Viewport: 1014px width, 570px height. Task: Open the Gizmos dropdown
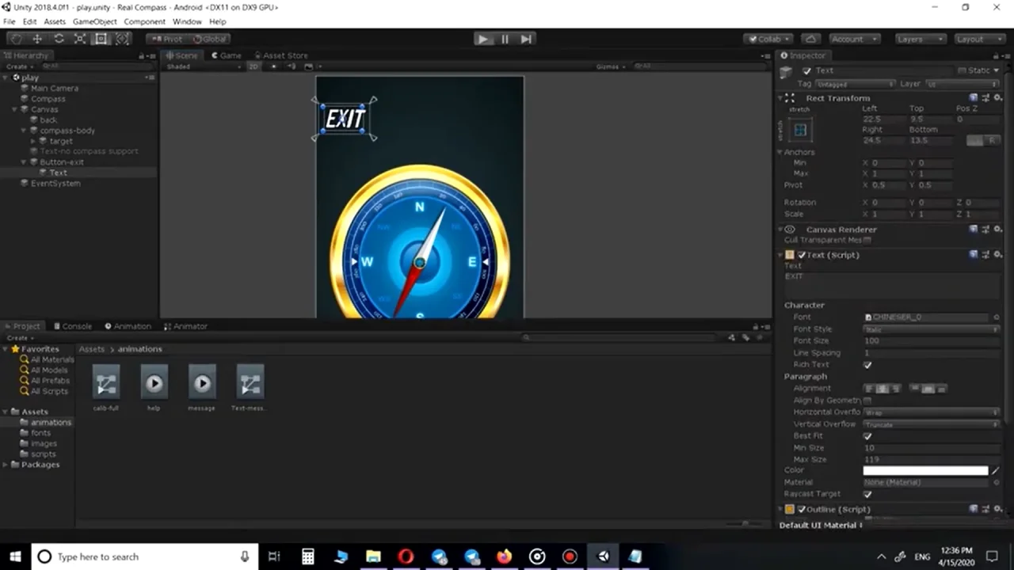click(x=611, y=66)
